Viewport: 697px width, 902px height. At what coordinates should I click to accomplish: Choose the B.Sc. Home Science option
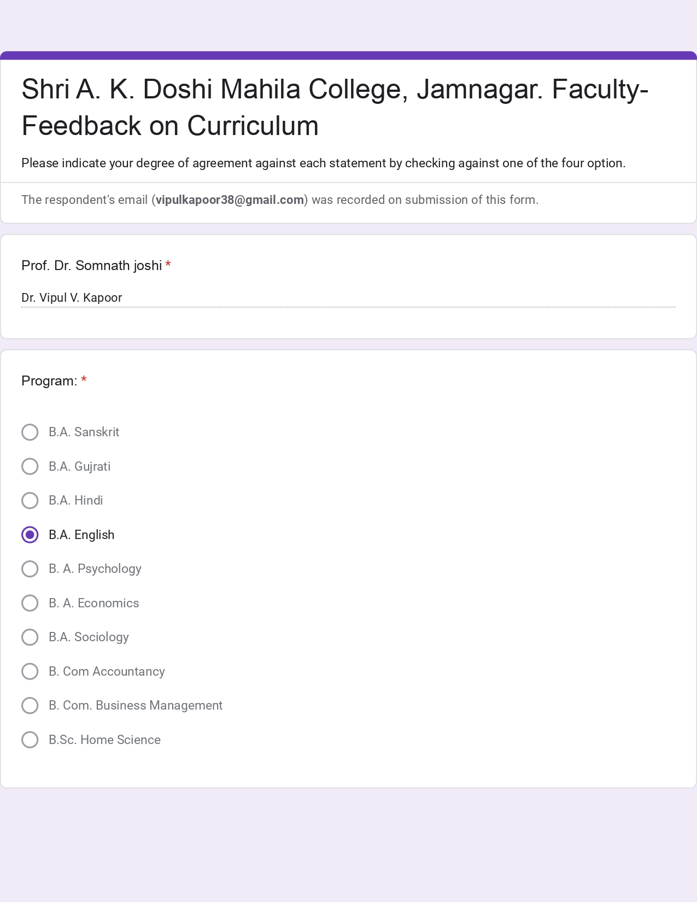[x=30, y=740]
